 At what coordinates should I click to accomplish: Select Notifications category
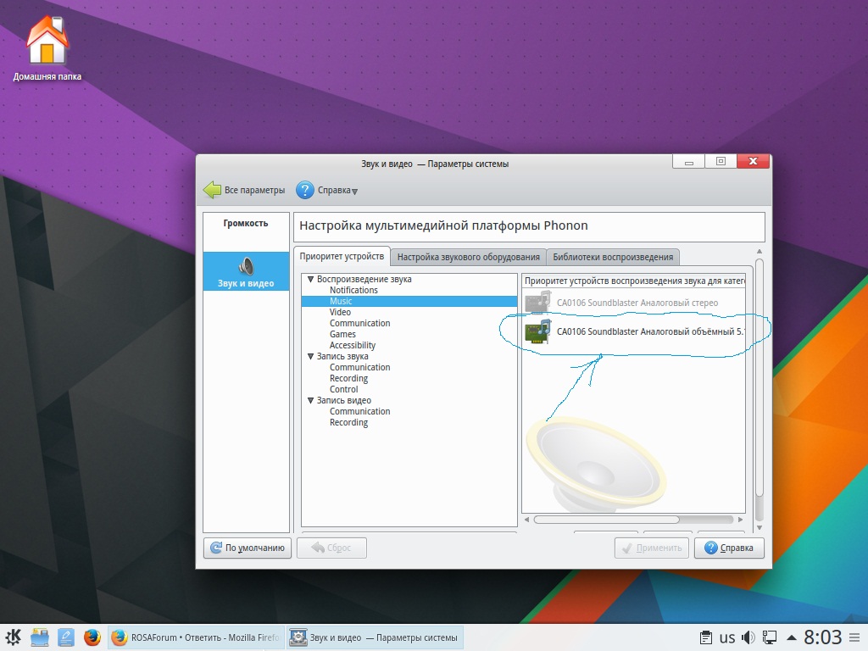pyautogui.click(x=353, y=290)
